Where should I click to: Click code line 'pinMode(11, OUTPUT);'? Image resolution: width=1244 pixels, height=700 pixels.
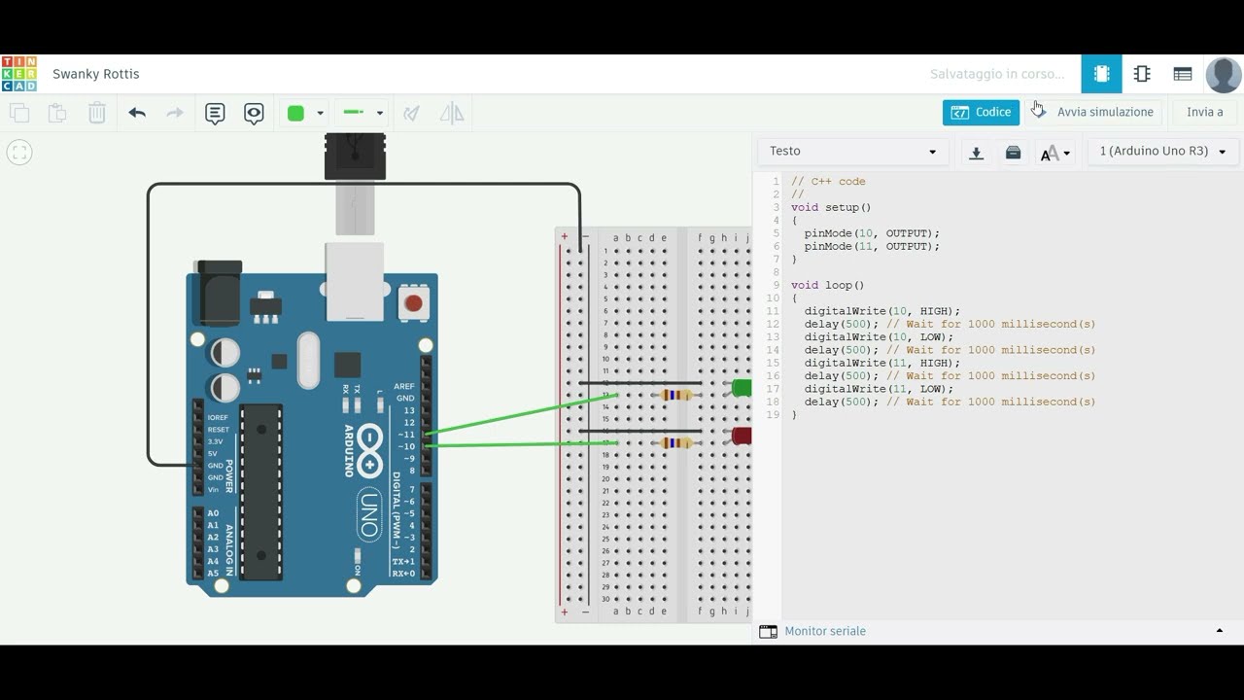pyautogui.click(x=872, y=246)
